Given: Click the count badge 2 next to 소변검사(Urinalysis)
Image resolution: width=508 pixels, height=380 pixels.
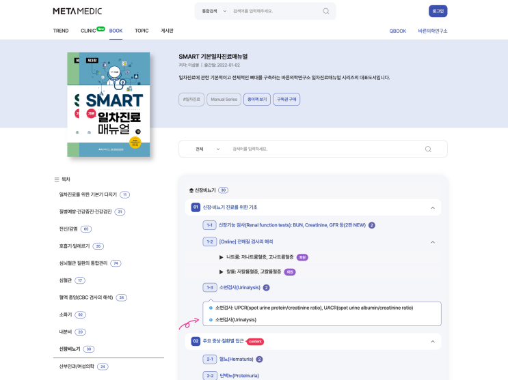Looking at the screenshot, I should click(x=267, y=287).
